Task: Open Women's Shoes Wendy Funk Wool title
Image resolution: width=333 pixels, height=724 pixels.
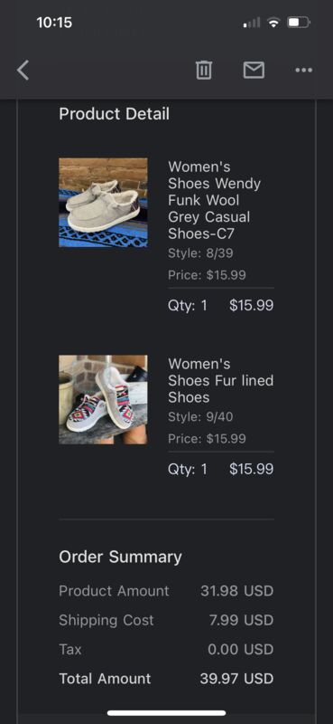Action: [x=215, y=200]
